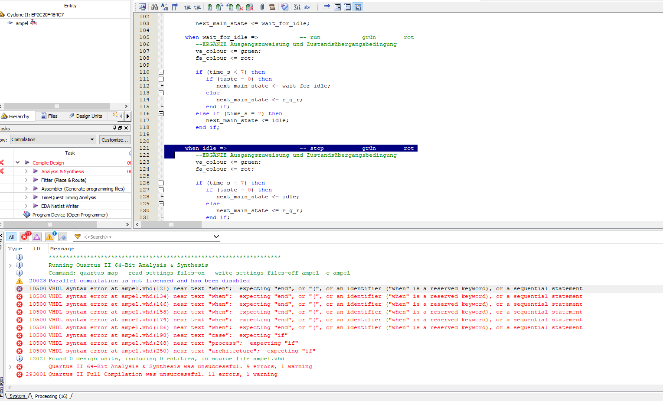Toggle the error messages filter with badge 11
Screen dimensions: 663x401
pyautogui.click(x=25, y=236)
